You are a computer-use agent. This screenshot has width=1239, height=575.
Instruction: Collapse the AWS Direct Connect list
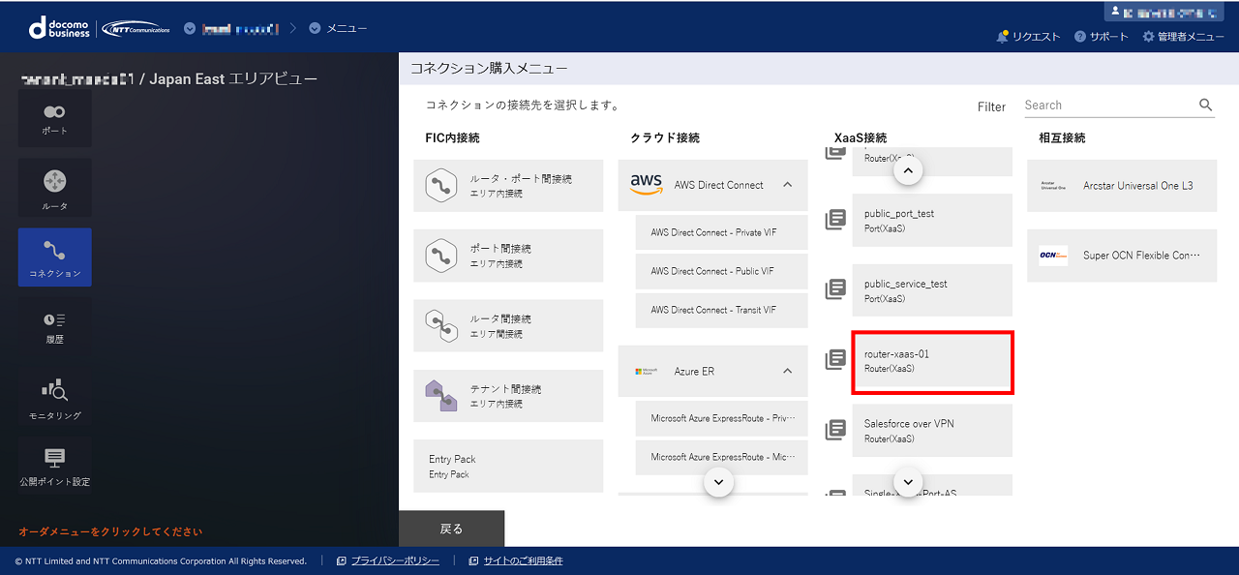click(786, 184)
